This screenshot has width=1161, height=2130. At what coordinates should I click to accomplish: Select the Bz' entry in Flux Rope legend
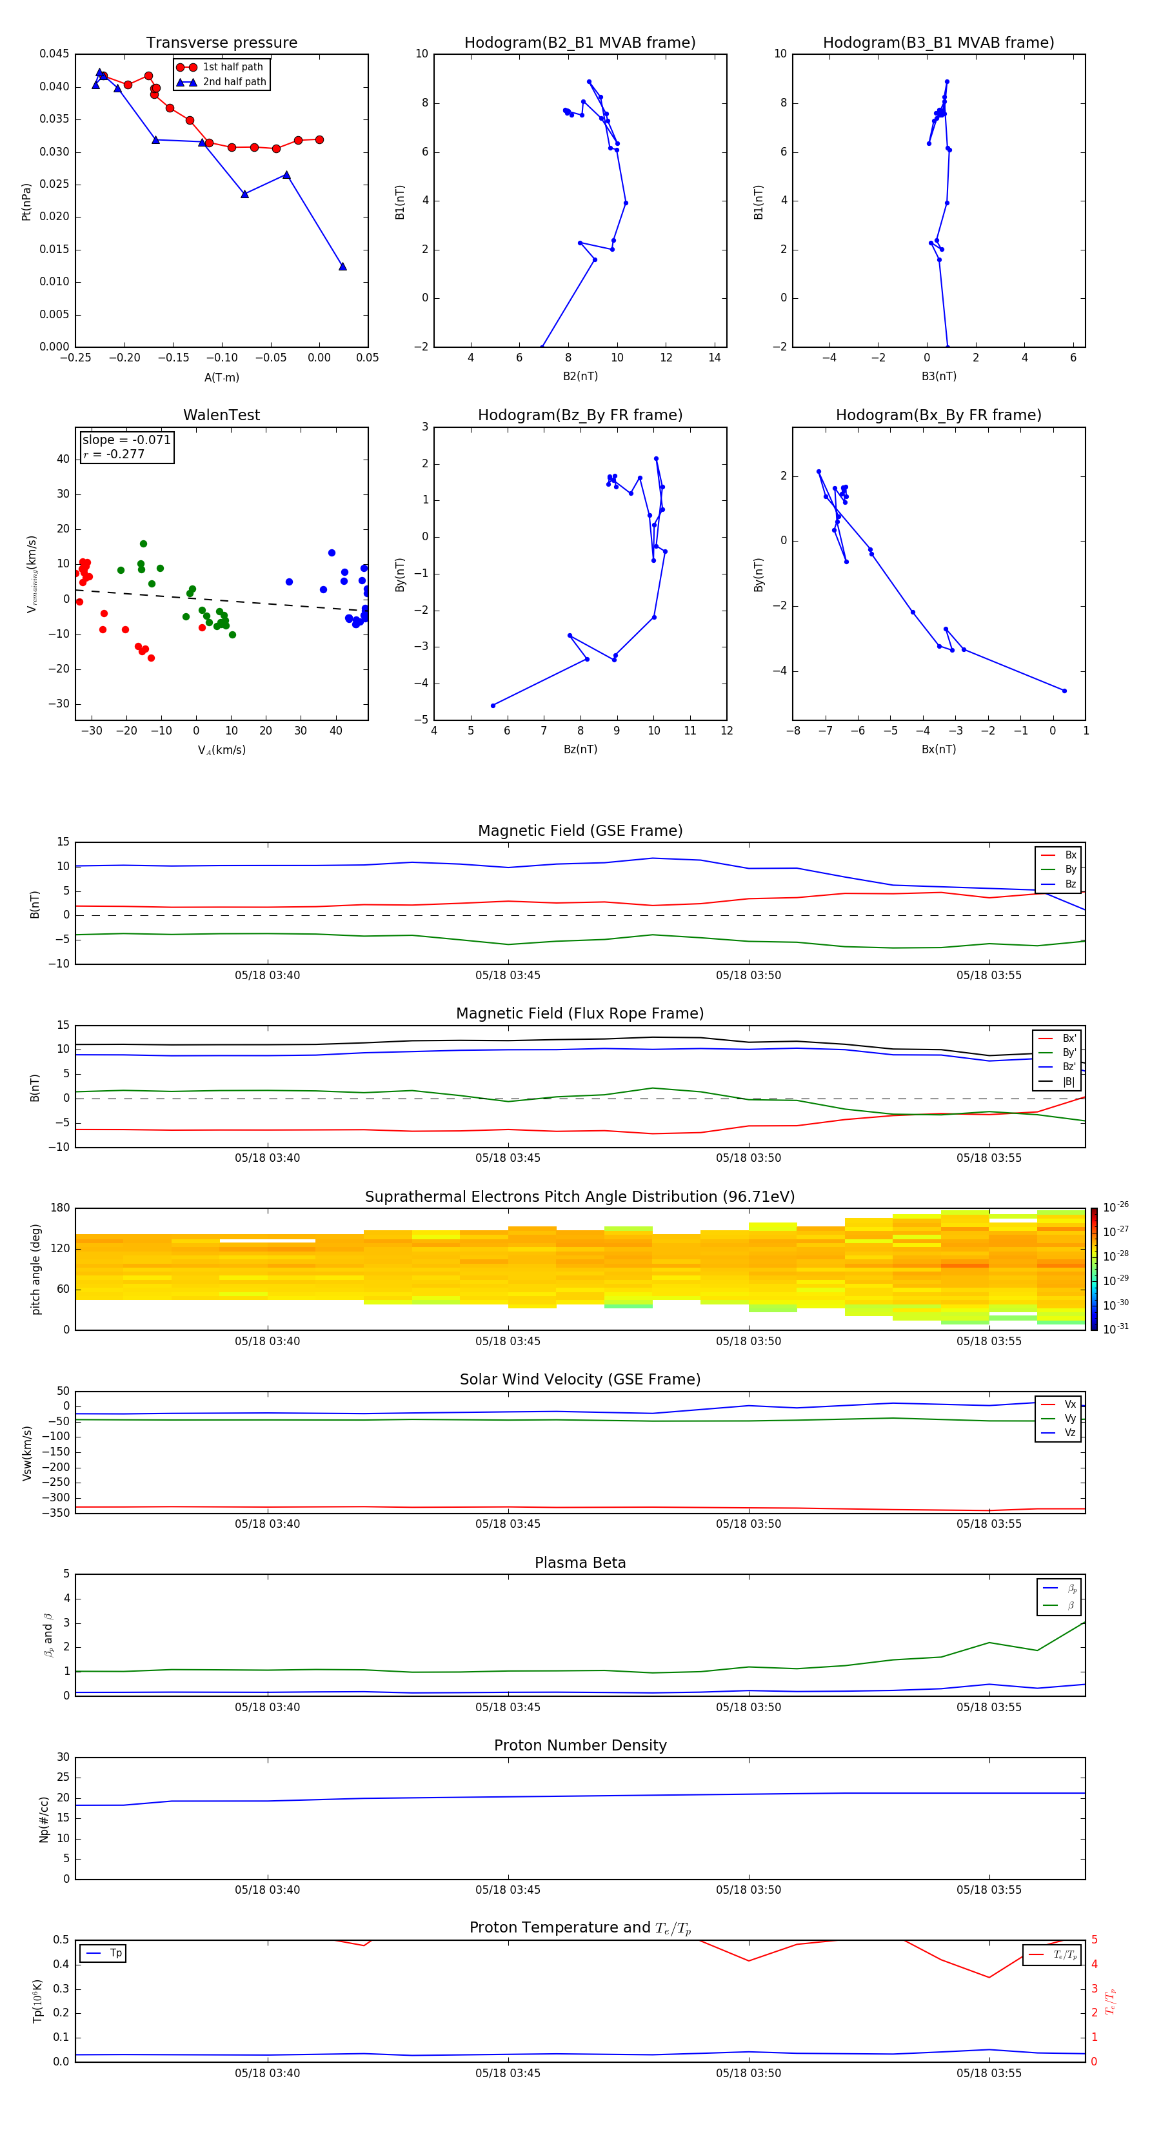click(x=1057, y=1067)
